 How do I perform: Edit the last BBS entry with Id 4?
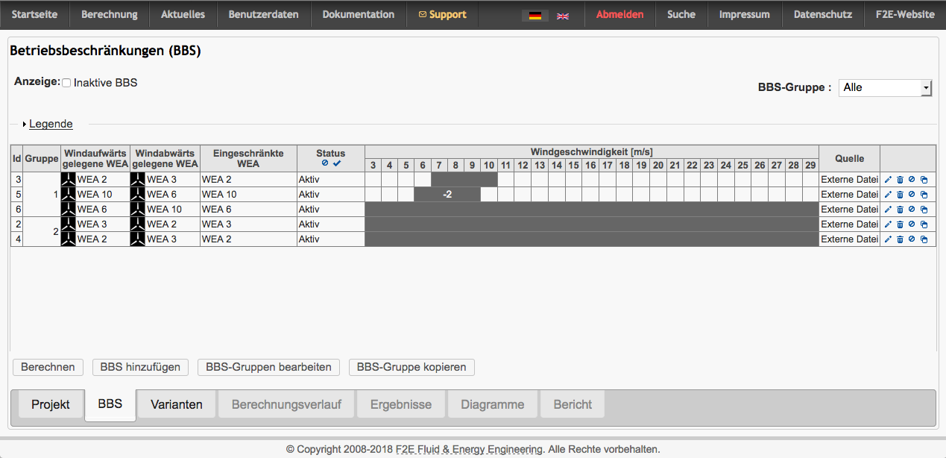click(888, 239)
